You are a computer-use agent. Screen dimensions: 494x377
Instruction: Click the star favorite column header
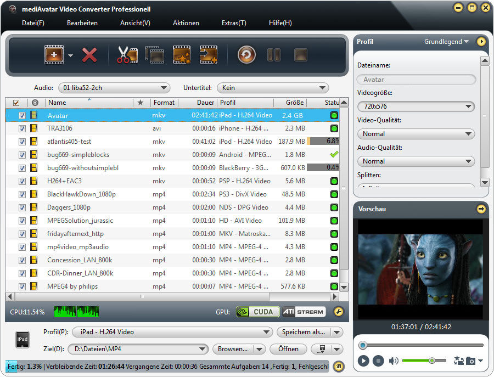141,103
